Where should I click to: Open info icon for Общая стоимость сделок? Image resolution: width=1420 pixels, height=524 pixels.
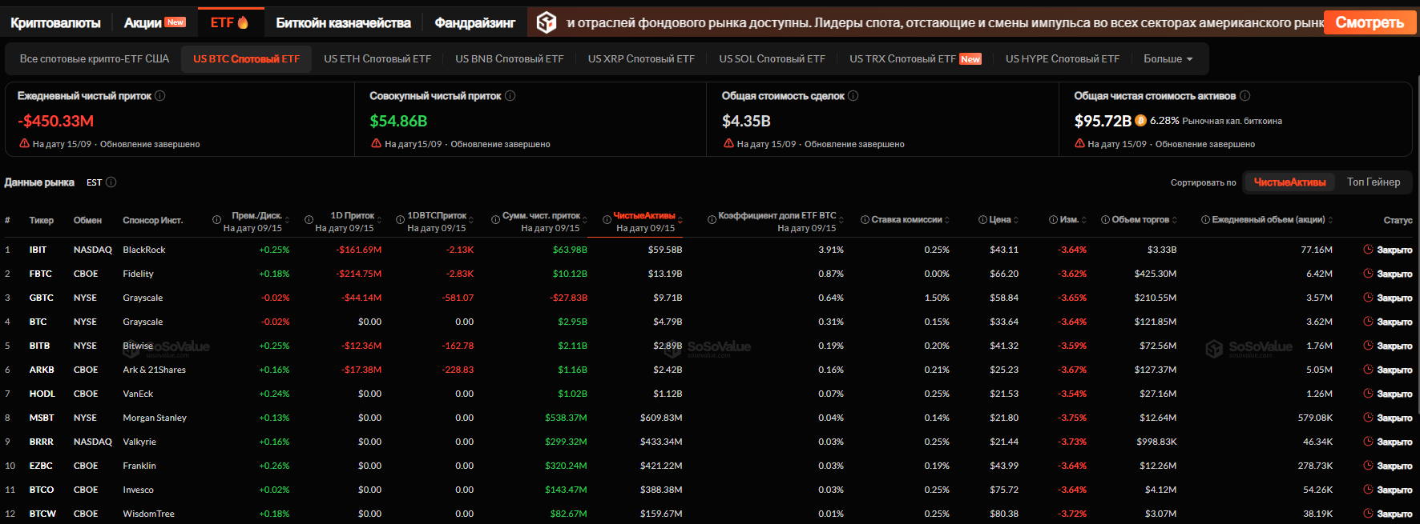(853, 96)
